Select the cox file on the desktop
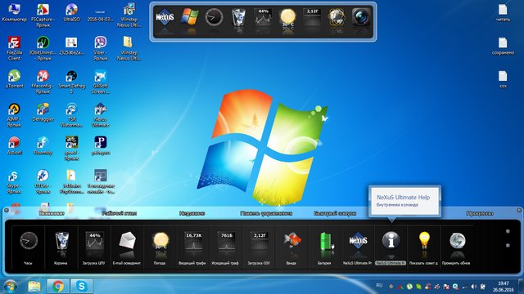 [x=503, y=79]
